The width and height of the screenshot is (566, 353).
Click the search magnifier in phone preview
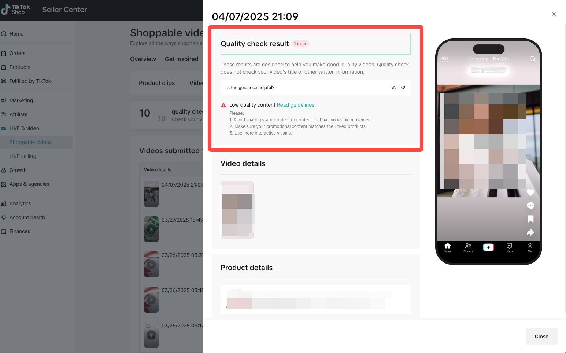(x=533, y=59)
